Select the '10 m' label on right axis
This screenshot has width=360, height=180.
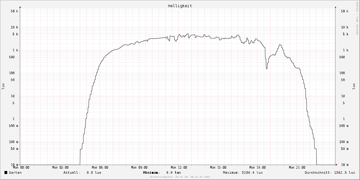click(x=344, y=165)
